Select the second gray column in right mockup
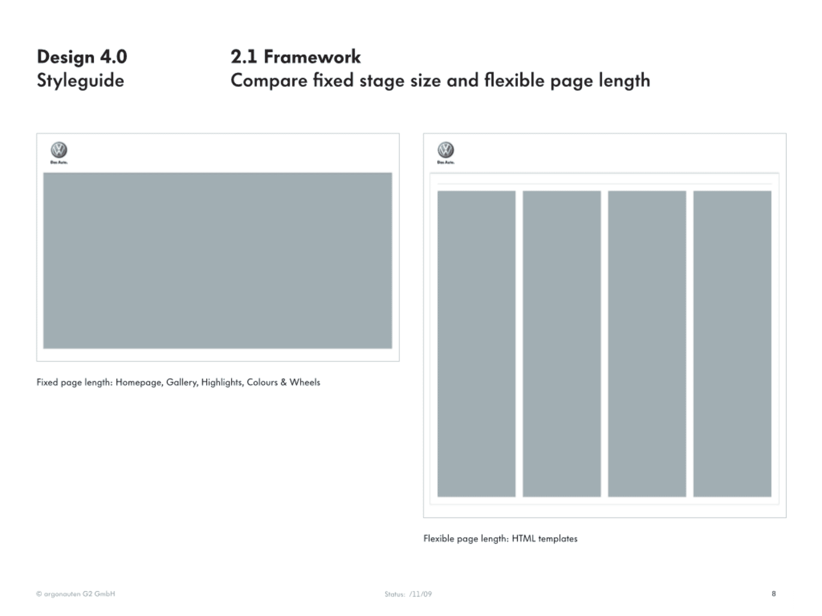 pyautogui.click(x=561, y=344)
